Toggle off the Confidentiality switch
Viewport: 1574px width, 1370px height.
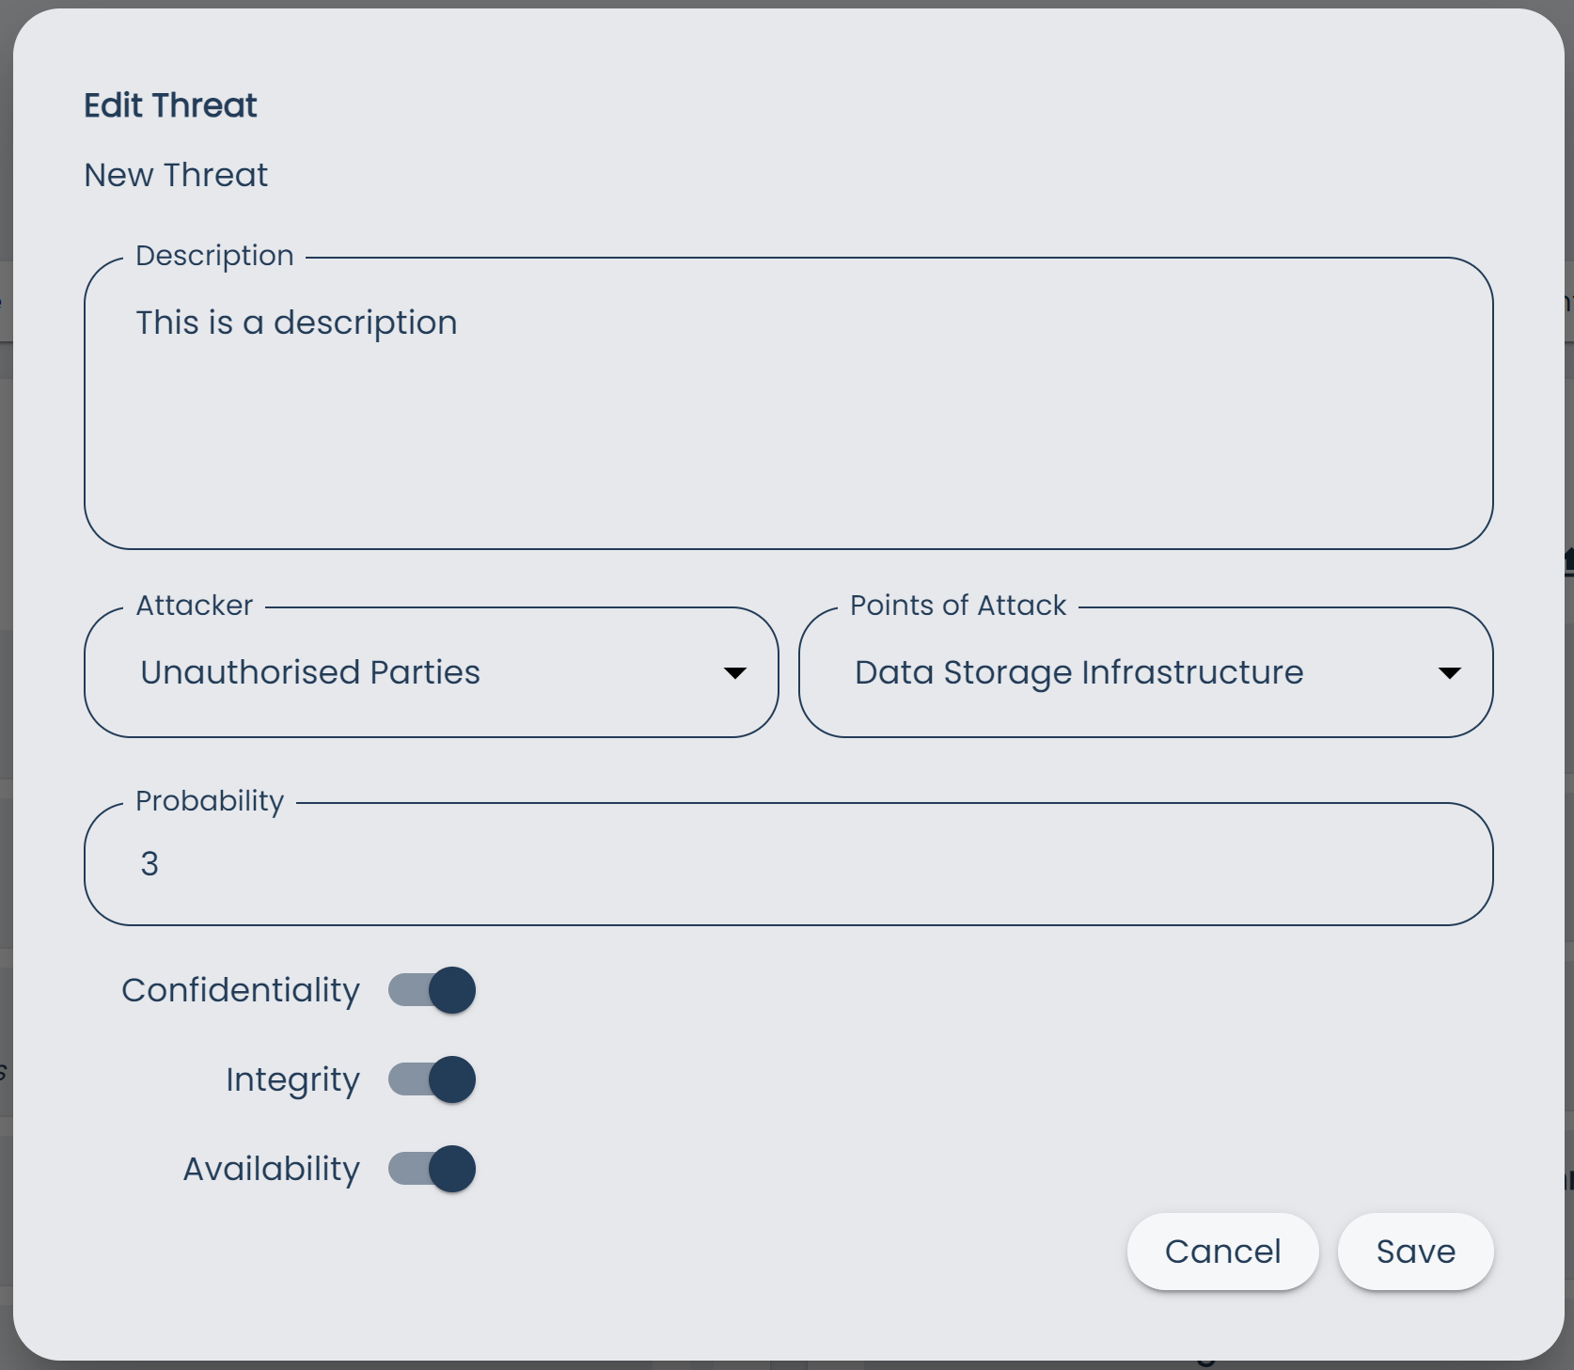[x=432, y=990]
